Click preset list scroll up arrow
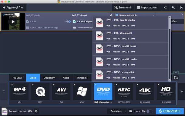Image resolution: width=185 pixels, height=116 pixels. pos(170,18)
